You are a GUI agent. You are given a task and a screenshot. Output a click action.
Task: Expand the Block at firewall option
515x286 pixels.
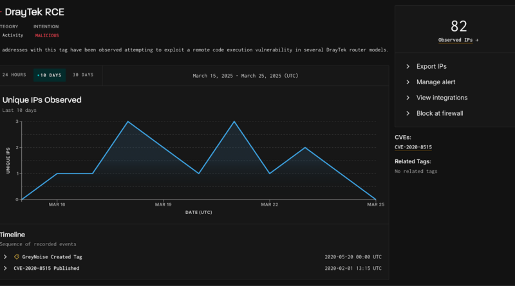pos(440,114)
